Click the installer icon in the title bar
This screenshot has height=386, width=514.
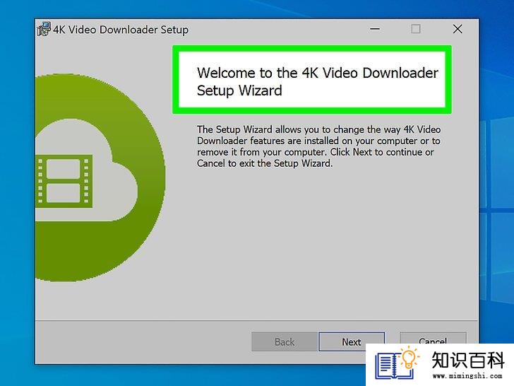[44, 29]
